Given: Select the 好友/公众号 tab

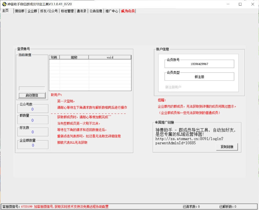Looking at the screenshot, I should [49, 11].
